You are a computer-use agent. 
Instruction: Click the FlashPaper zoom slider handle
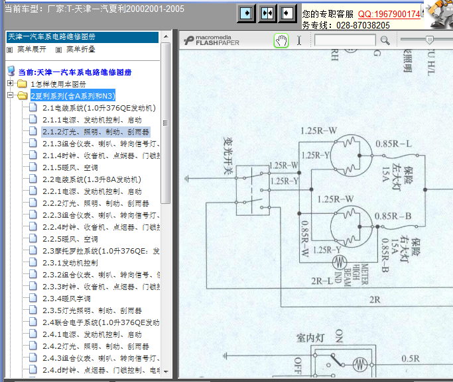pos(430,40)
